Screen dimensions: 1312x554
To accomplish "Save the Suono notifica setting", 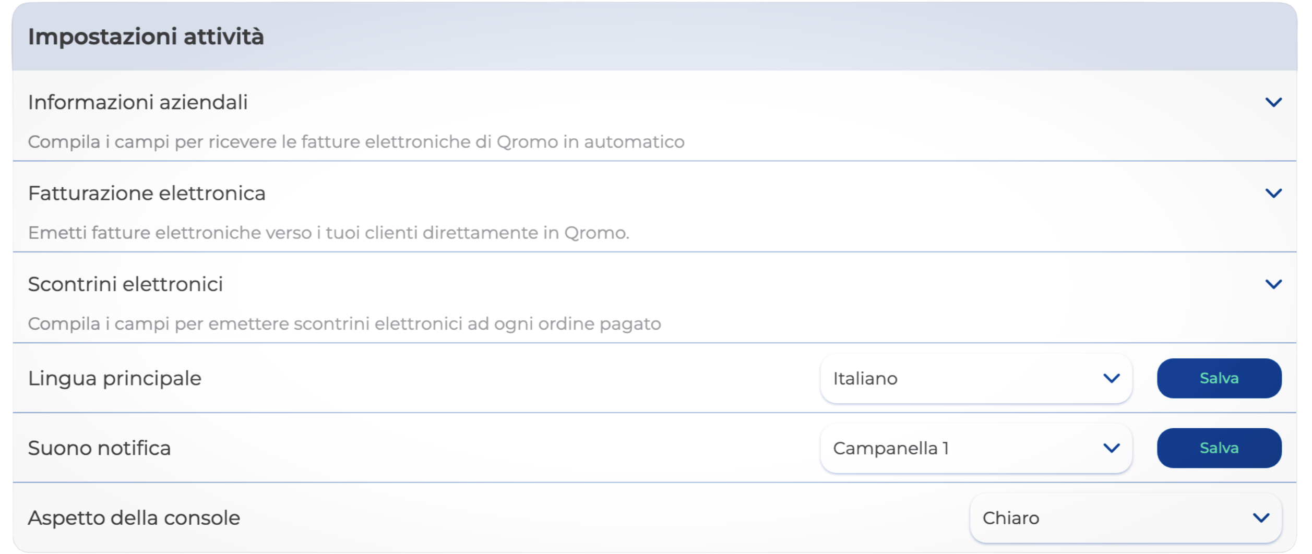I will point(1219,448).
